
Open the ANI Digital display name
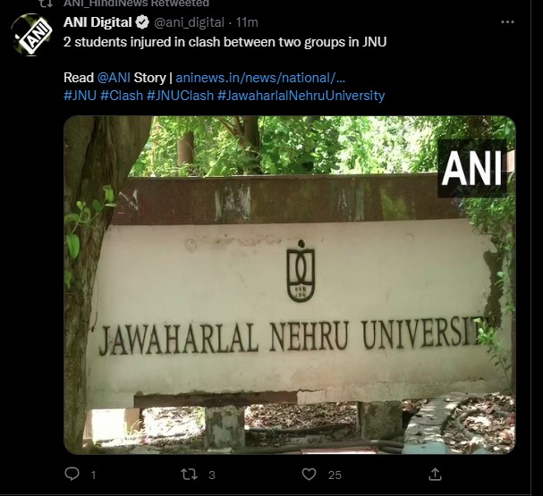98,22
